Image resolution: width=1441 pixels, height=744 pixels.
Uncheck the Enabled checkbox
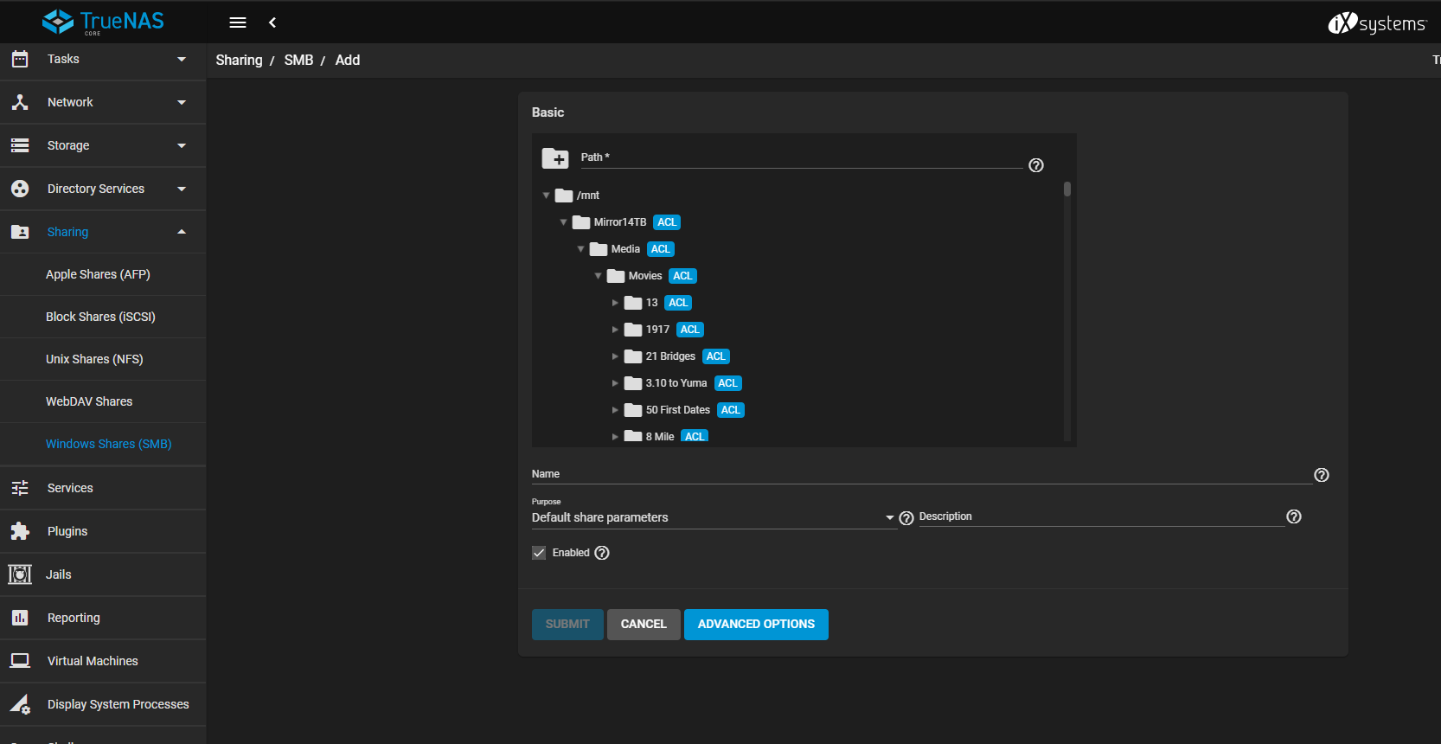pos(539,553)
